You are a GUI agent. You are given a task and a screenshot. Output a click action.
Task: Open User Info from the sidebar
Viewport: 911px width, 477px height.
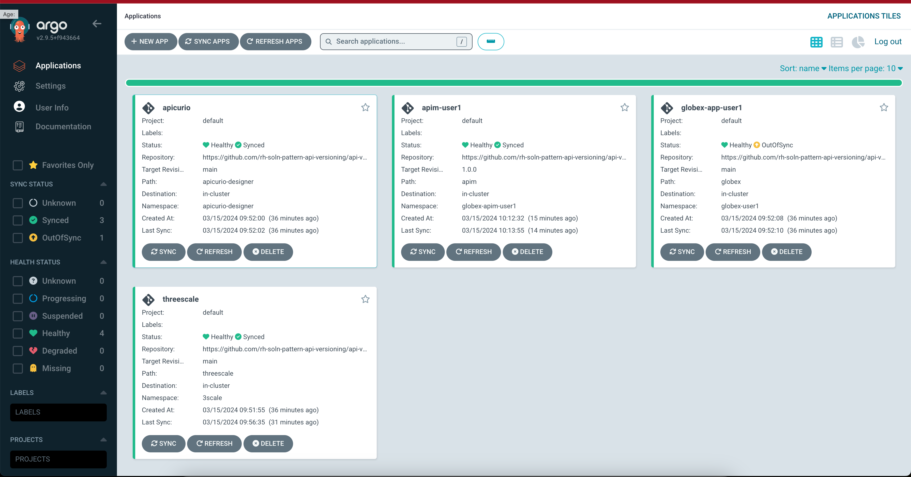tap(52, 108)
